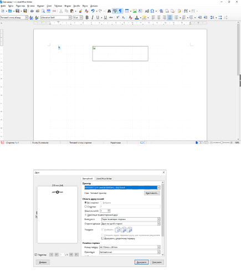Toggle the preview checkbox in Print dialog
Image resolution: width=241 pixels, height=277 pixels.
pyautogui.click(x=36, y=254)
